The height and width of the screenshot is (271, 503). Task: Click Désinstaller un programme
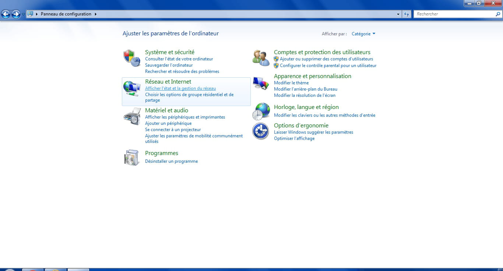pos(171,161)
